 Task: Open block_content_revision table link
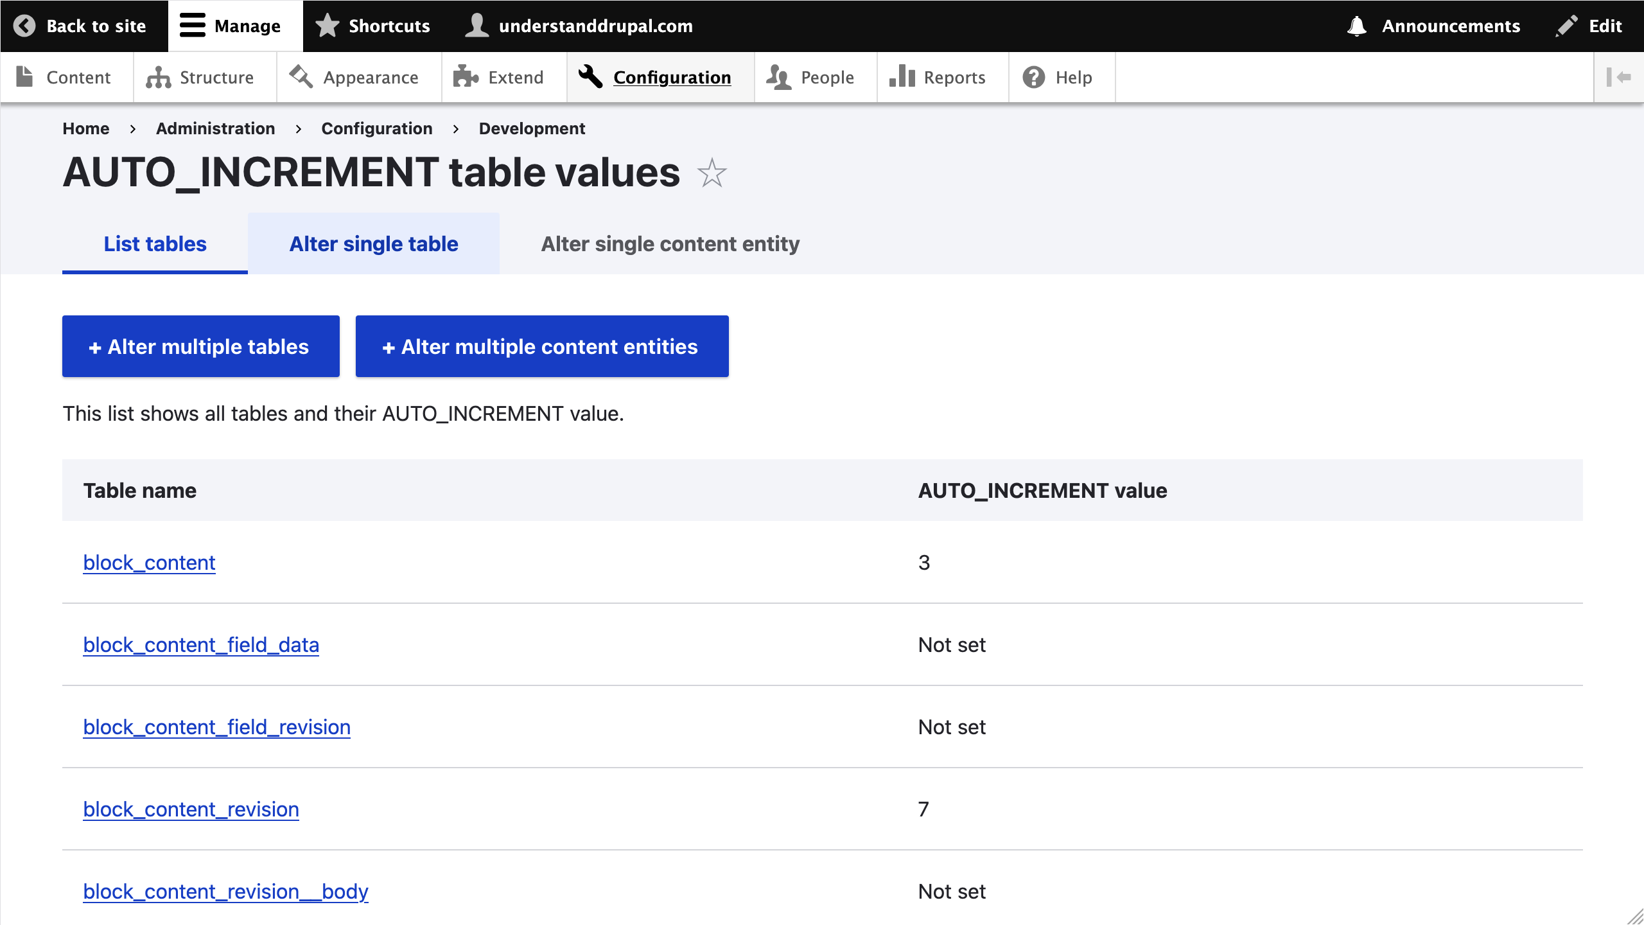(191, 809)
